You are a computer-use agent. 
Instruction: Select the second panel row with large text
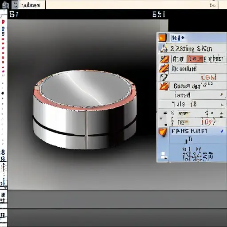192,48
